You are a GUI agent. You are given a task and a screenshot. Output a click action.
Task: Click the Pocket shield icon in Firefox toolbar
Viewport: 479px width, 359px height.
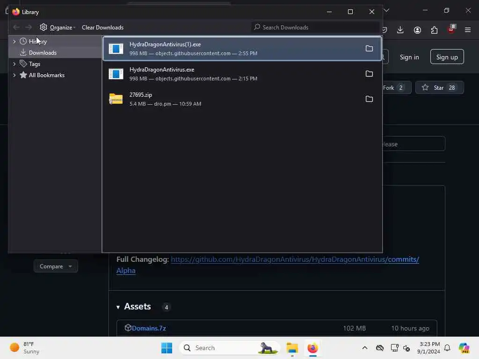[385, 29]
